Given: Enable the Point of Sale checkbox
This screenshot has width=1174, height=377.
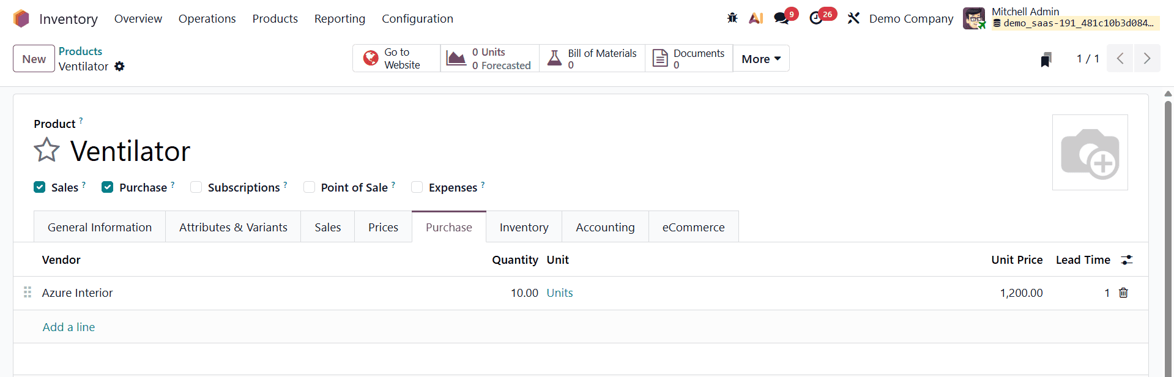Looking at the screenshot, I should tap(309, 187).
